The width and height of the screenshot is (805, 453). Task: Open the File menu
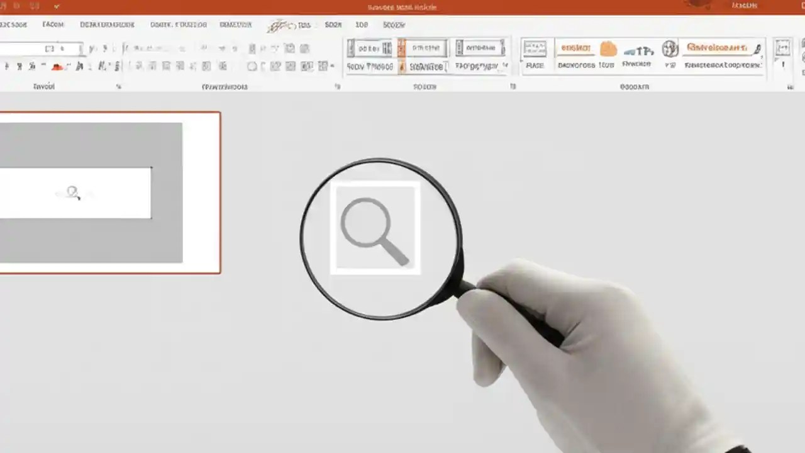pos(14,25)
